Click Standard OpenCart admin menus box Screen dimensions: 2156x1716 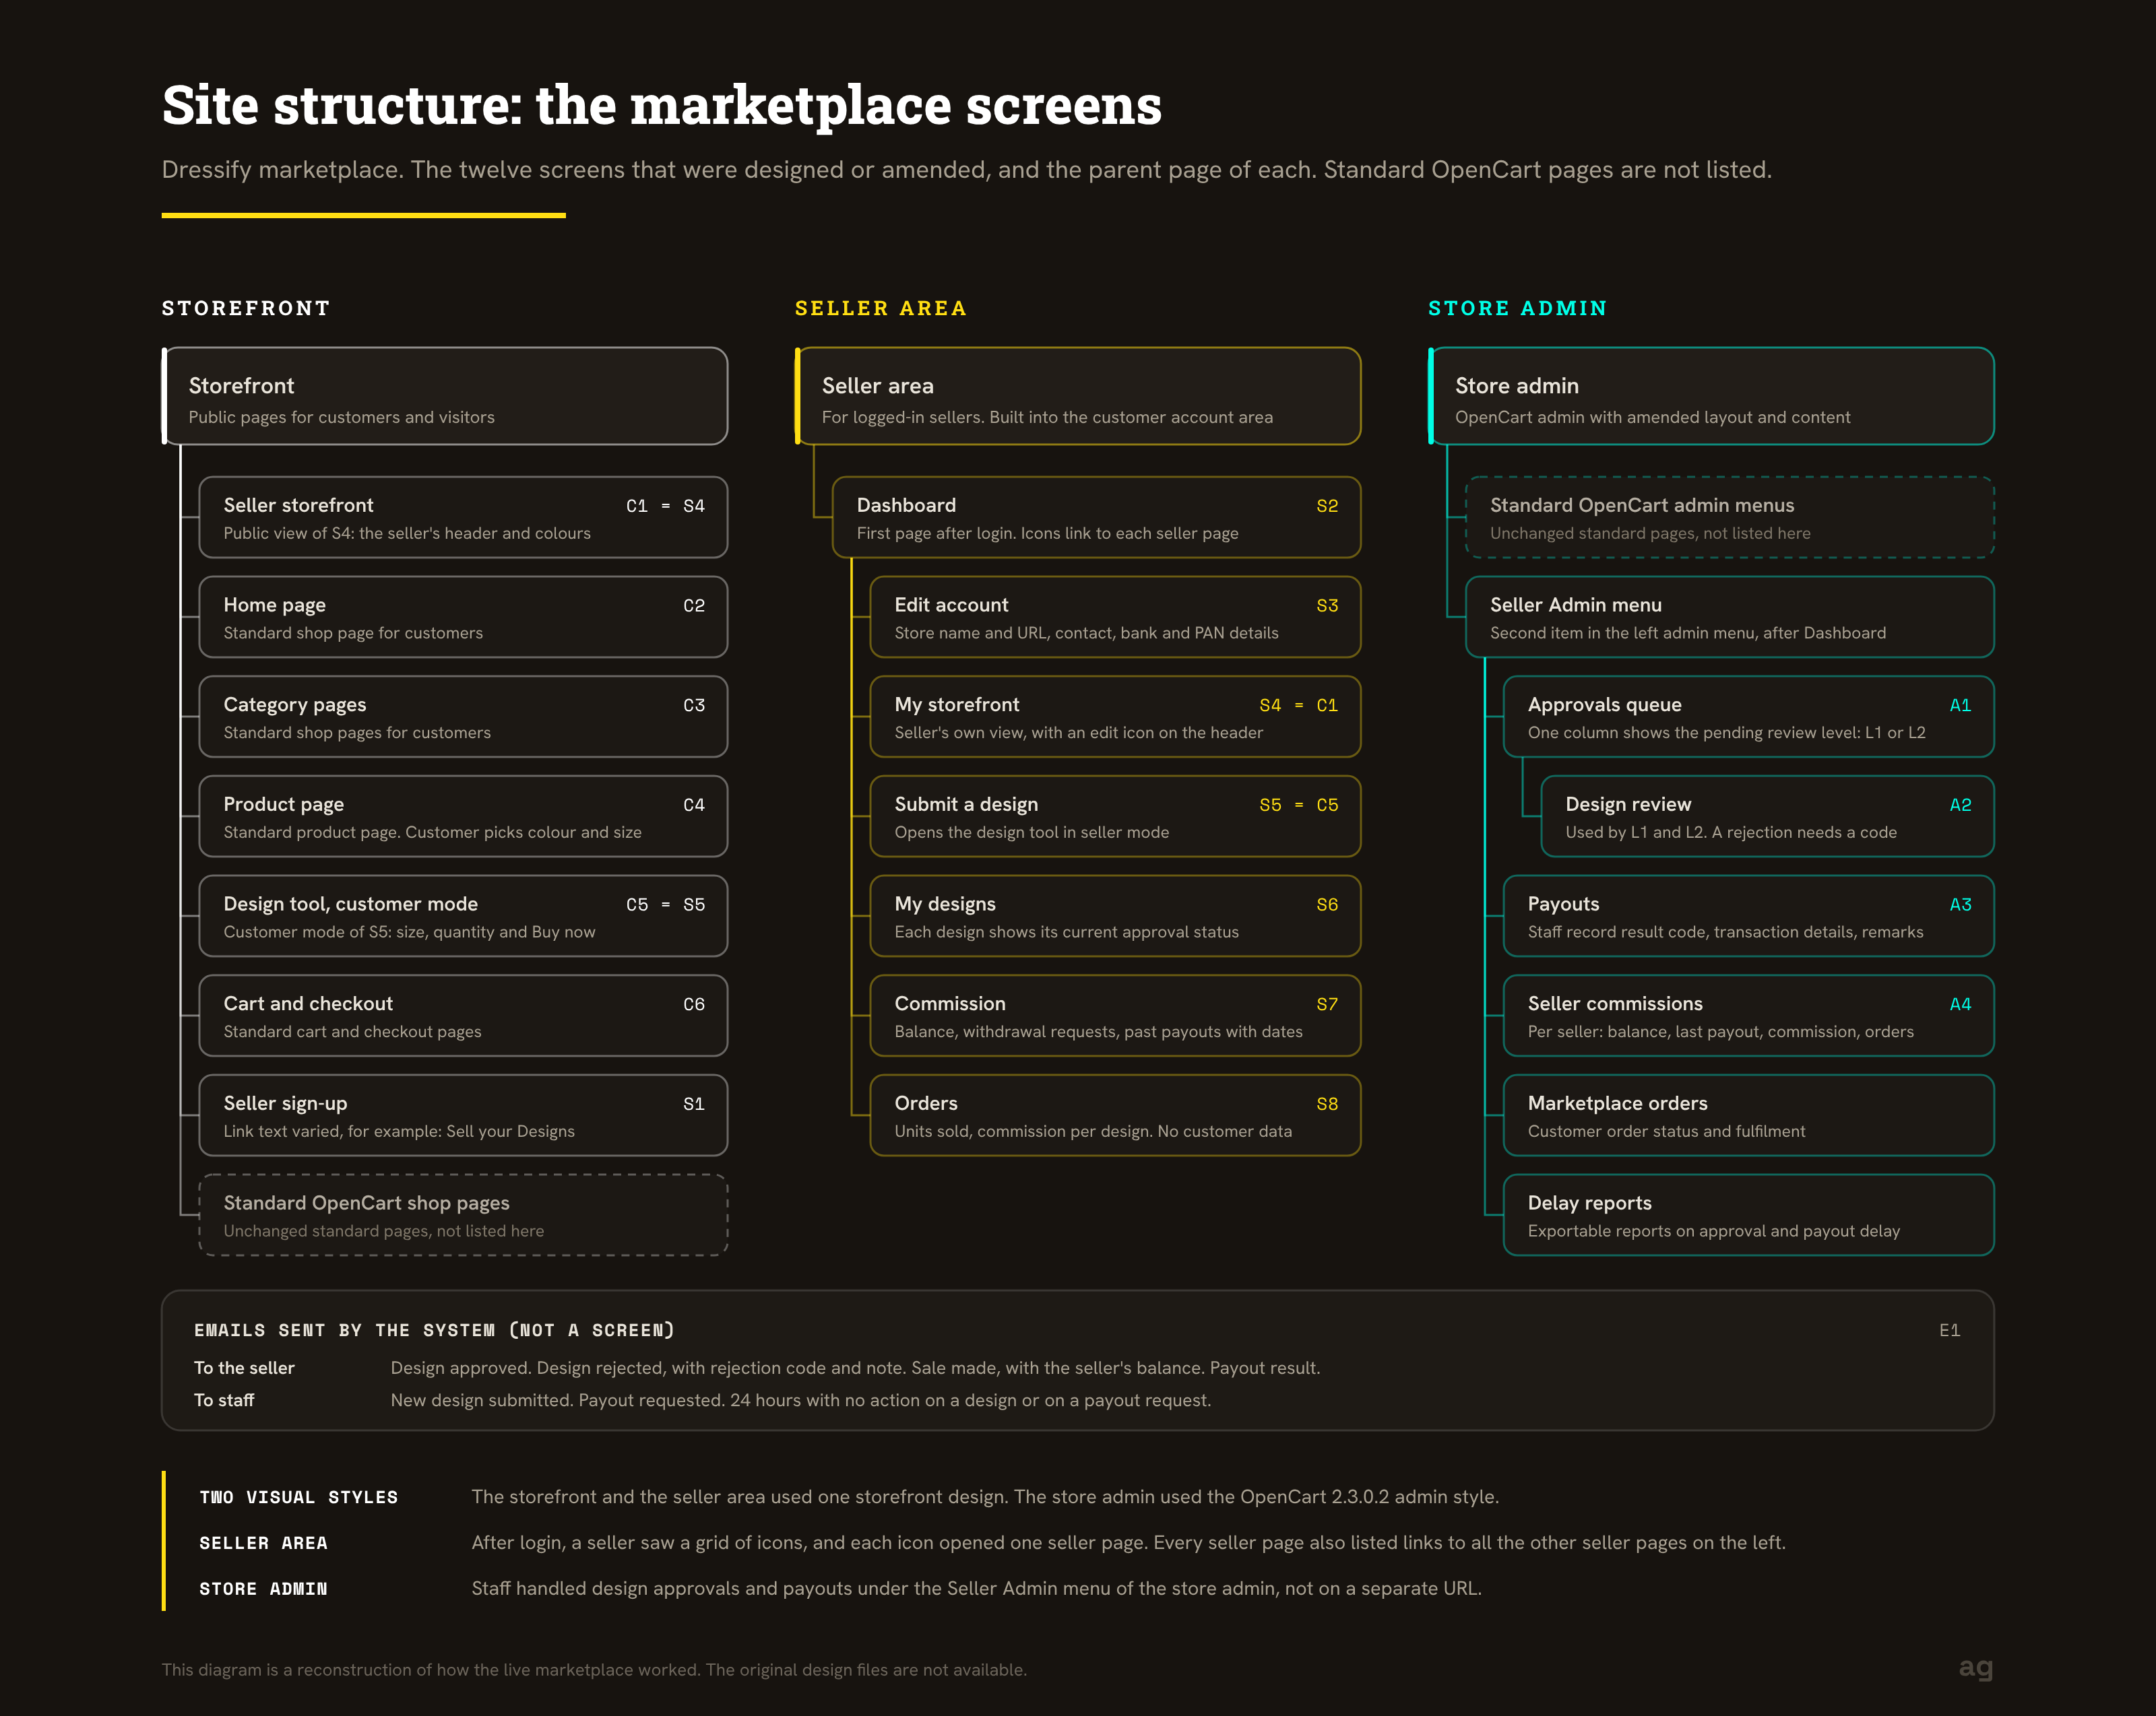1730,517
